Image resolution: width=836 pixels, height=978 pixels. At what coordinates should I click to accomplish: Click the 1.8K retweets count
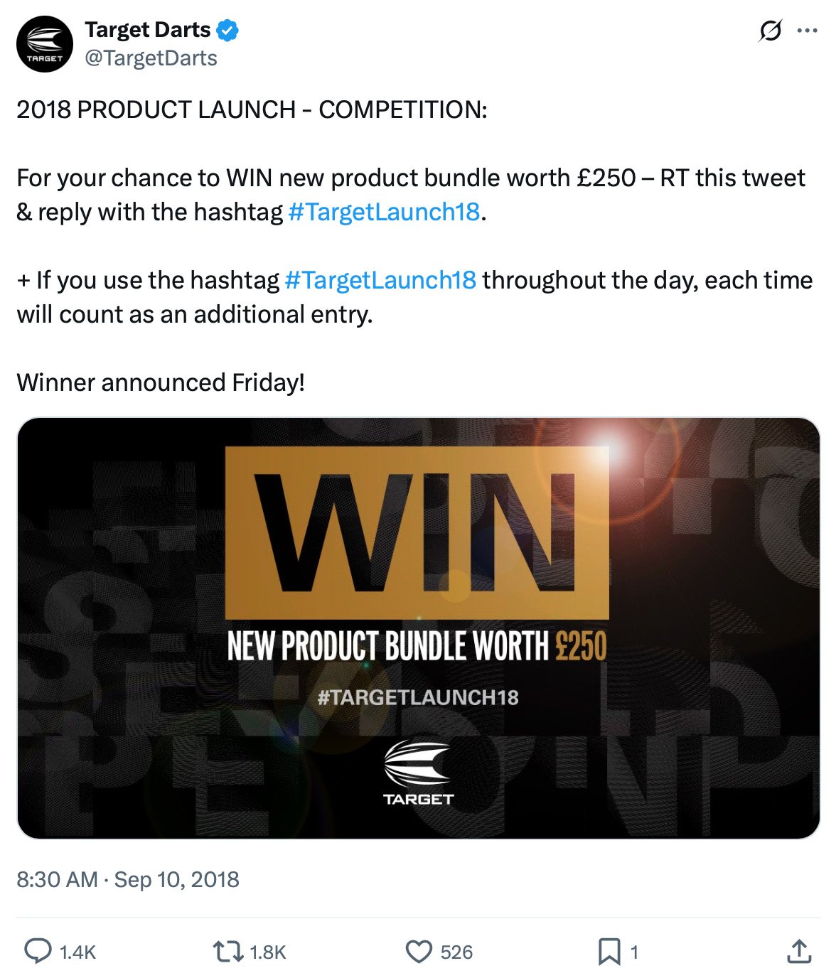point(267,953)
